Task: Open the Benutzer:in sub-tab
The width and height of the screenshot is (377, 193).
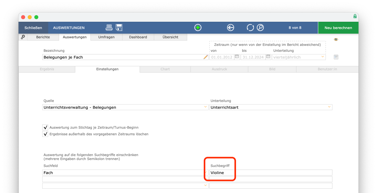Action: click(327, 69)
